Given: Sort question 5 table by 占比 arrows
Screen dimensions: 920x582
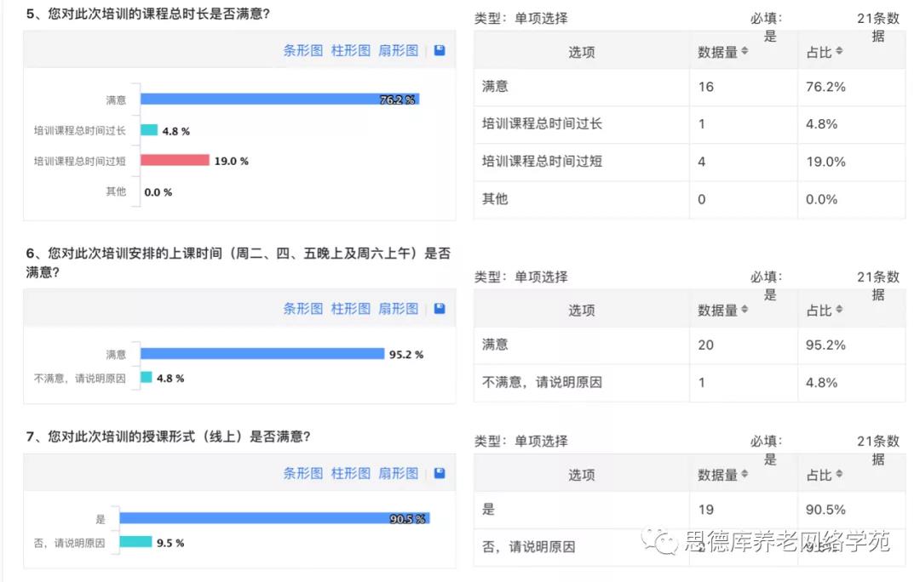Looking at the screenshot, I should pos(839,51).
